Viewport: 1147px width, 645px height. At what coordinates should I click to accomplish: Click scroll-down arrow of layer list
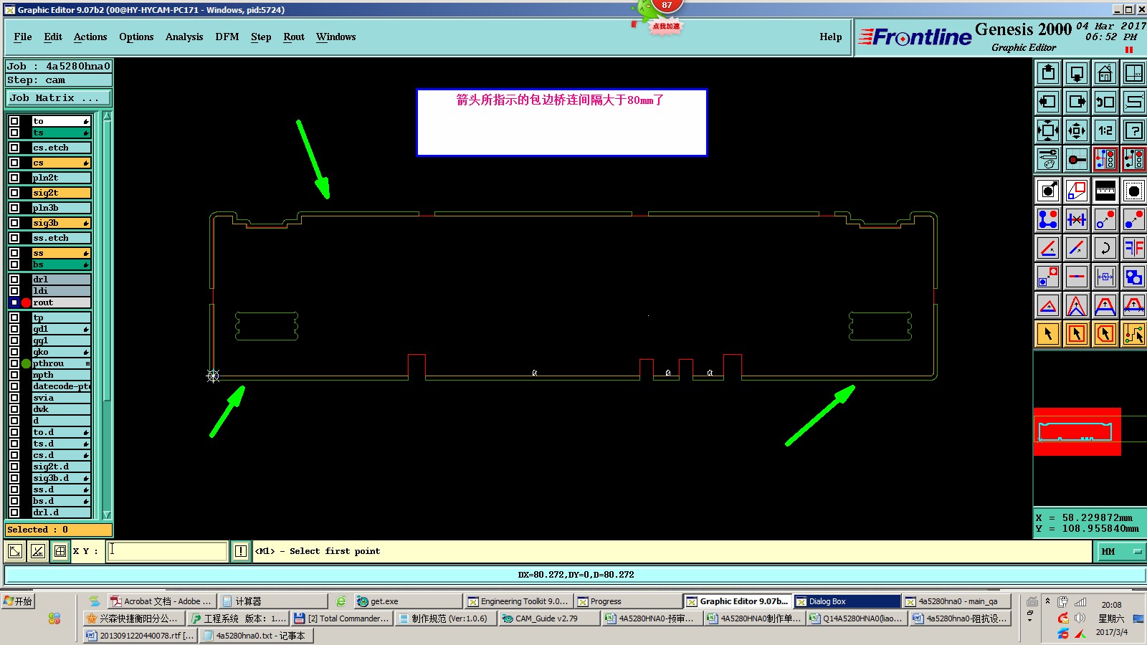[x=107, y=515]
